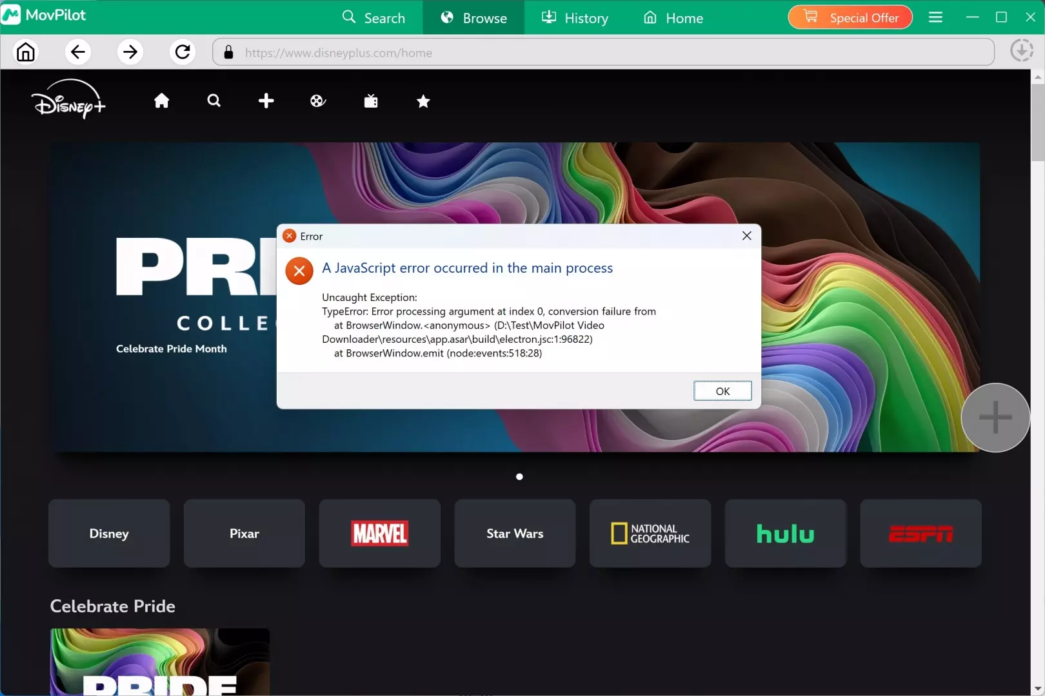Click the Disney+ logo
The height and width of the screenshot is (696, 1045).
[68, 99]
